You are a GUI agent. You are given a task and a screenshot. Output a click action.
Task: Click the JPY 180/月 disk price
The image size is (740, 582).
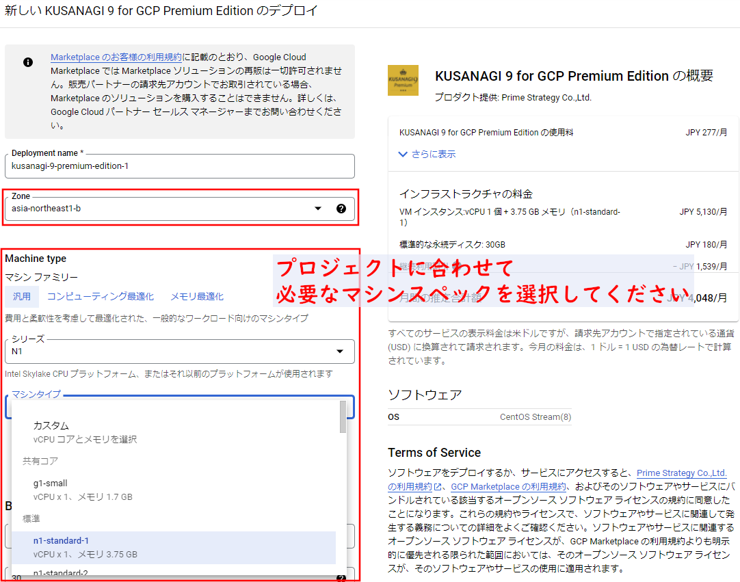pos(706,245)
